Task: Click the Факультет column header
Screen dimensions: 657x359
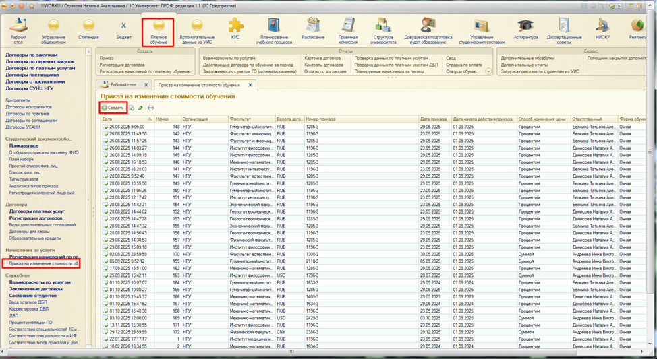Action: tap(240, 119)
